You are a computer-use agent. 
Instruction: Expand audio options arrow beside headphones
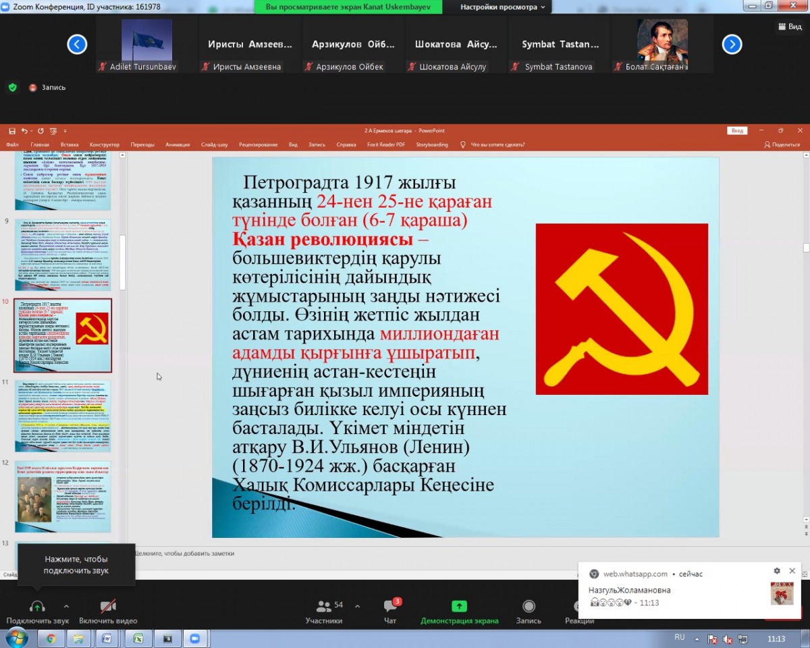pyautogui.click(x=66, y=605)
